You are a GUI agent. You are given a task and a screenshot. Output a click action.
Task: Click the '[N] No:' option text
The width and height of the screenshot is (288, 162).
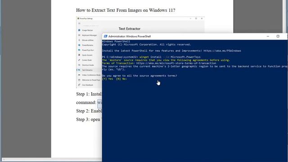[121, 79]
